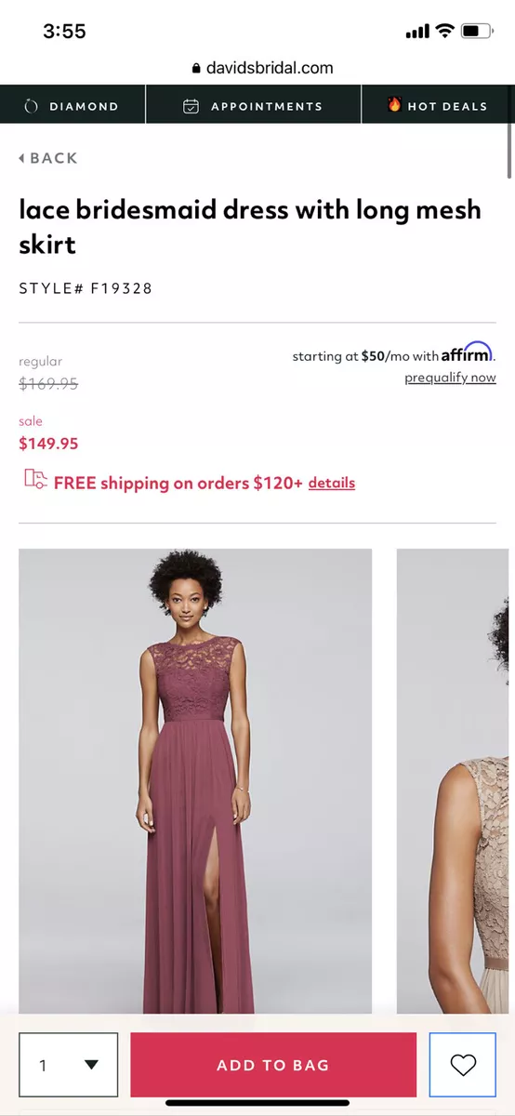Go BACK to previous page
515x1116 pixels.
[48, 158]
